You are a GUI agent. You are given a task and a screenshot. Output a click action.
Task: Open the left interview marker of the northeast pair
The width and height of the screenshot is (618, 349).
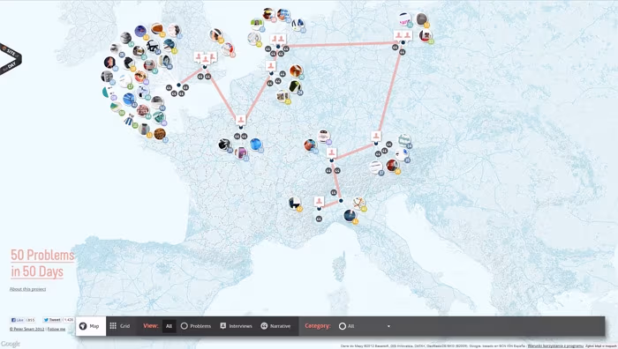click(399, 35)
